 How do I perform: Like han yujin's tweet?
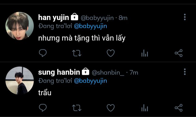(111, 53)
